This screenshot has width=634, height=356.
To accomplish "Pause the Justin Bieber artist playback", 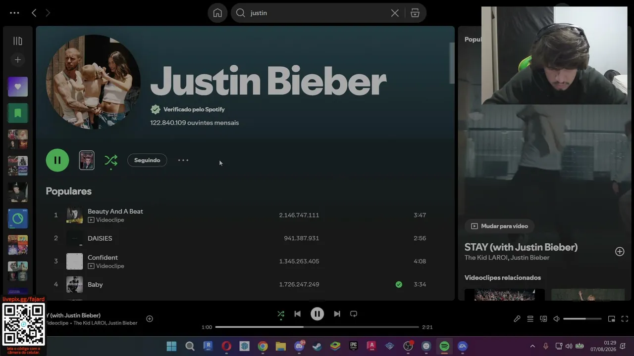I will coord(57,160).
